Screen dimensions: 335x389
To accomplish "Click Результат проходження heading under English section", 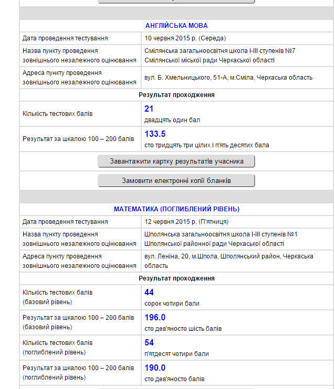I will click(x=176, y=95).
